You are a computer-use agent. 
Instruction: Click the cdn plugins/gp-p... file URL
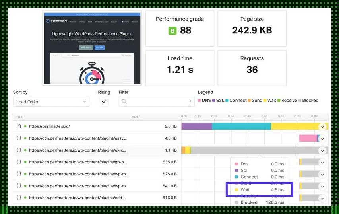(x=78, y=162)
